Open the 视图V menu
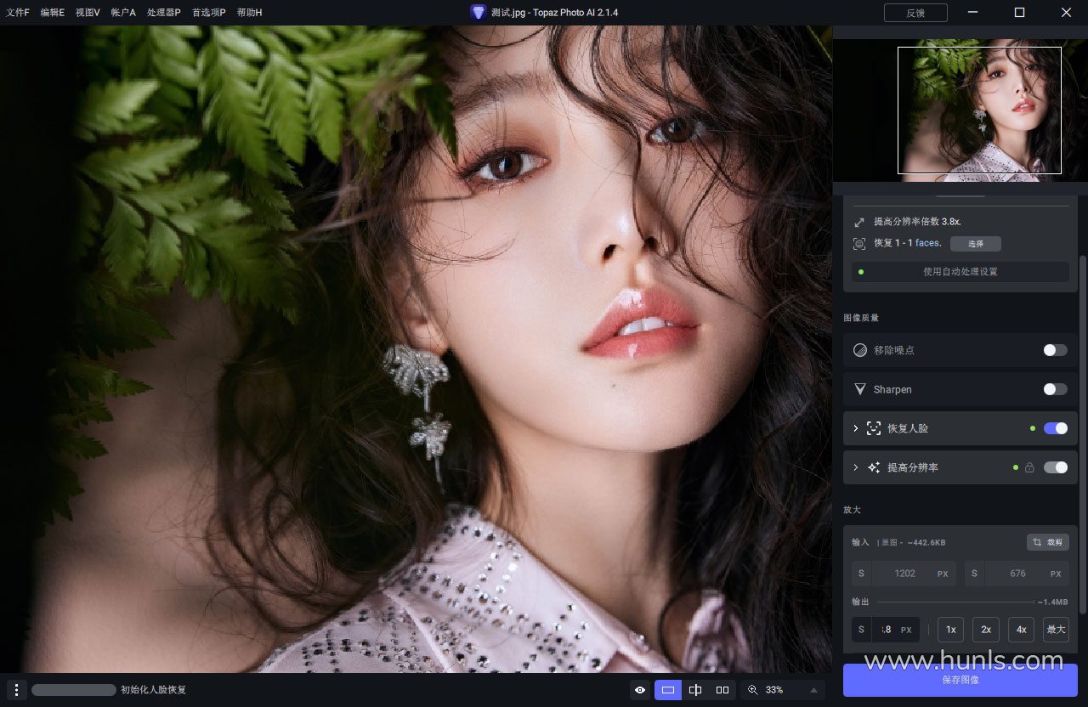The image size is (1088, 707). tap(88, 13)
